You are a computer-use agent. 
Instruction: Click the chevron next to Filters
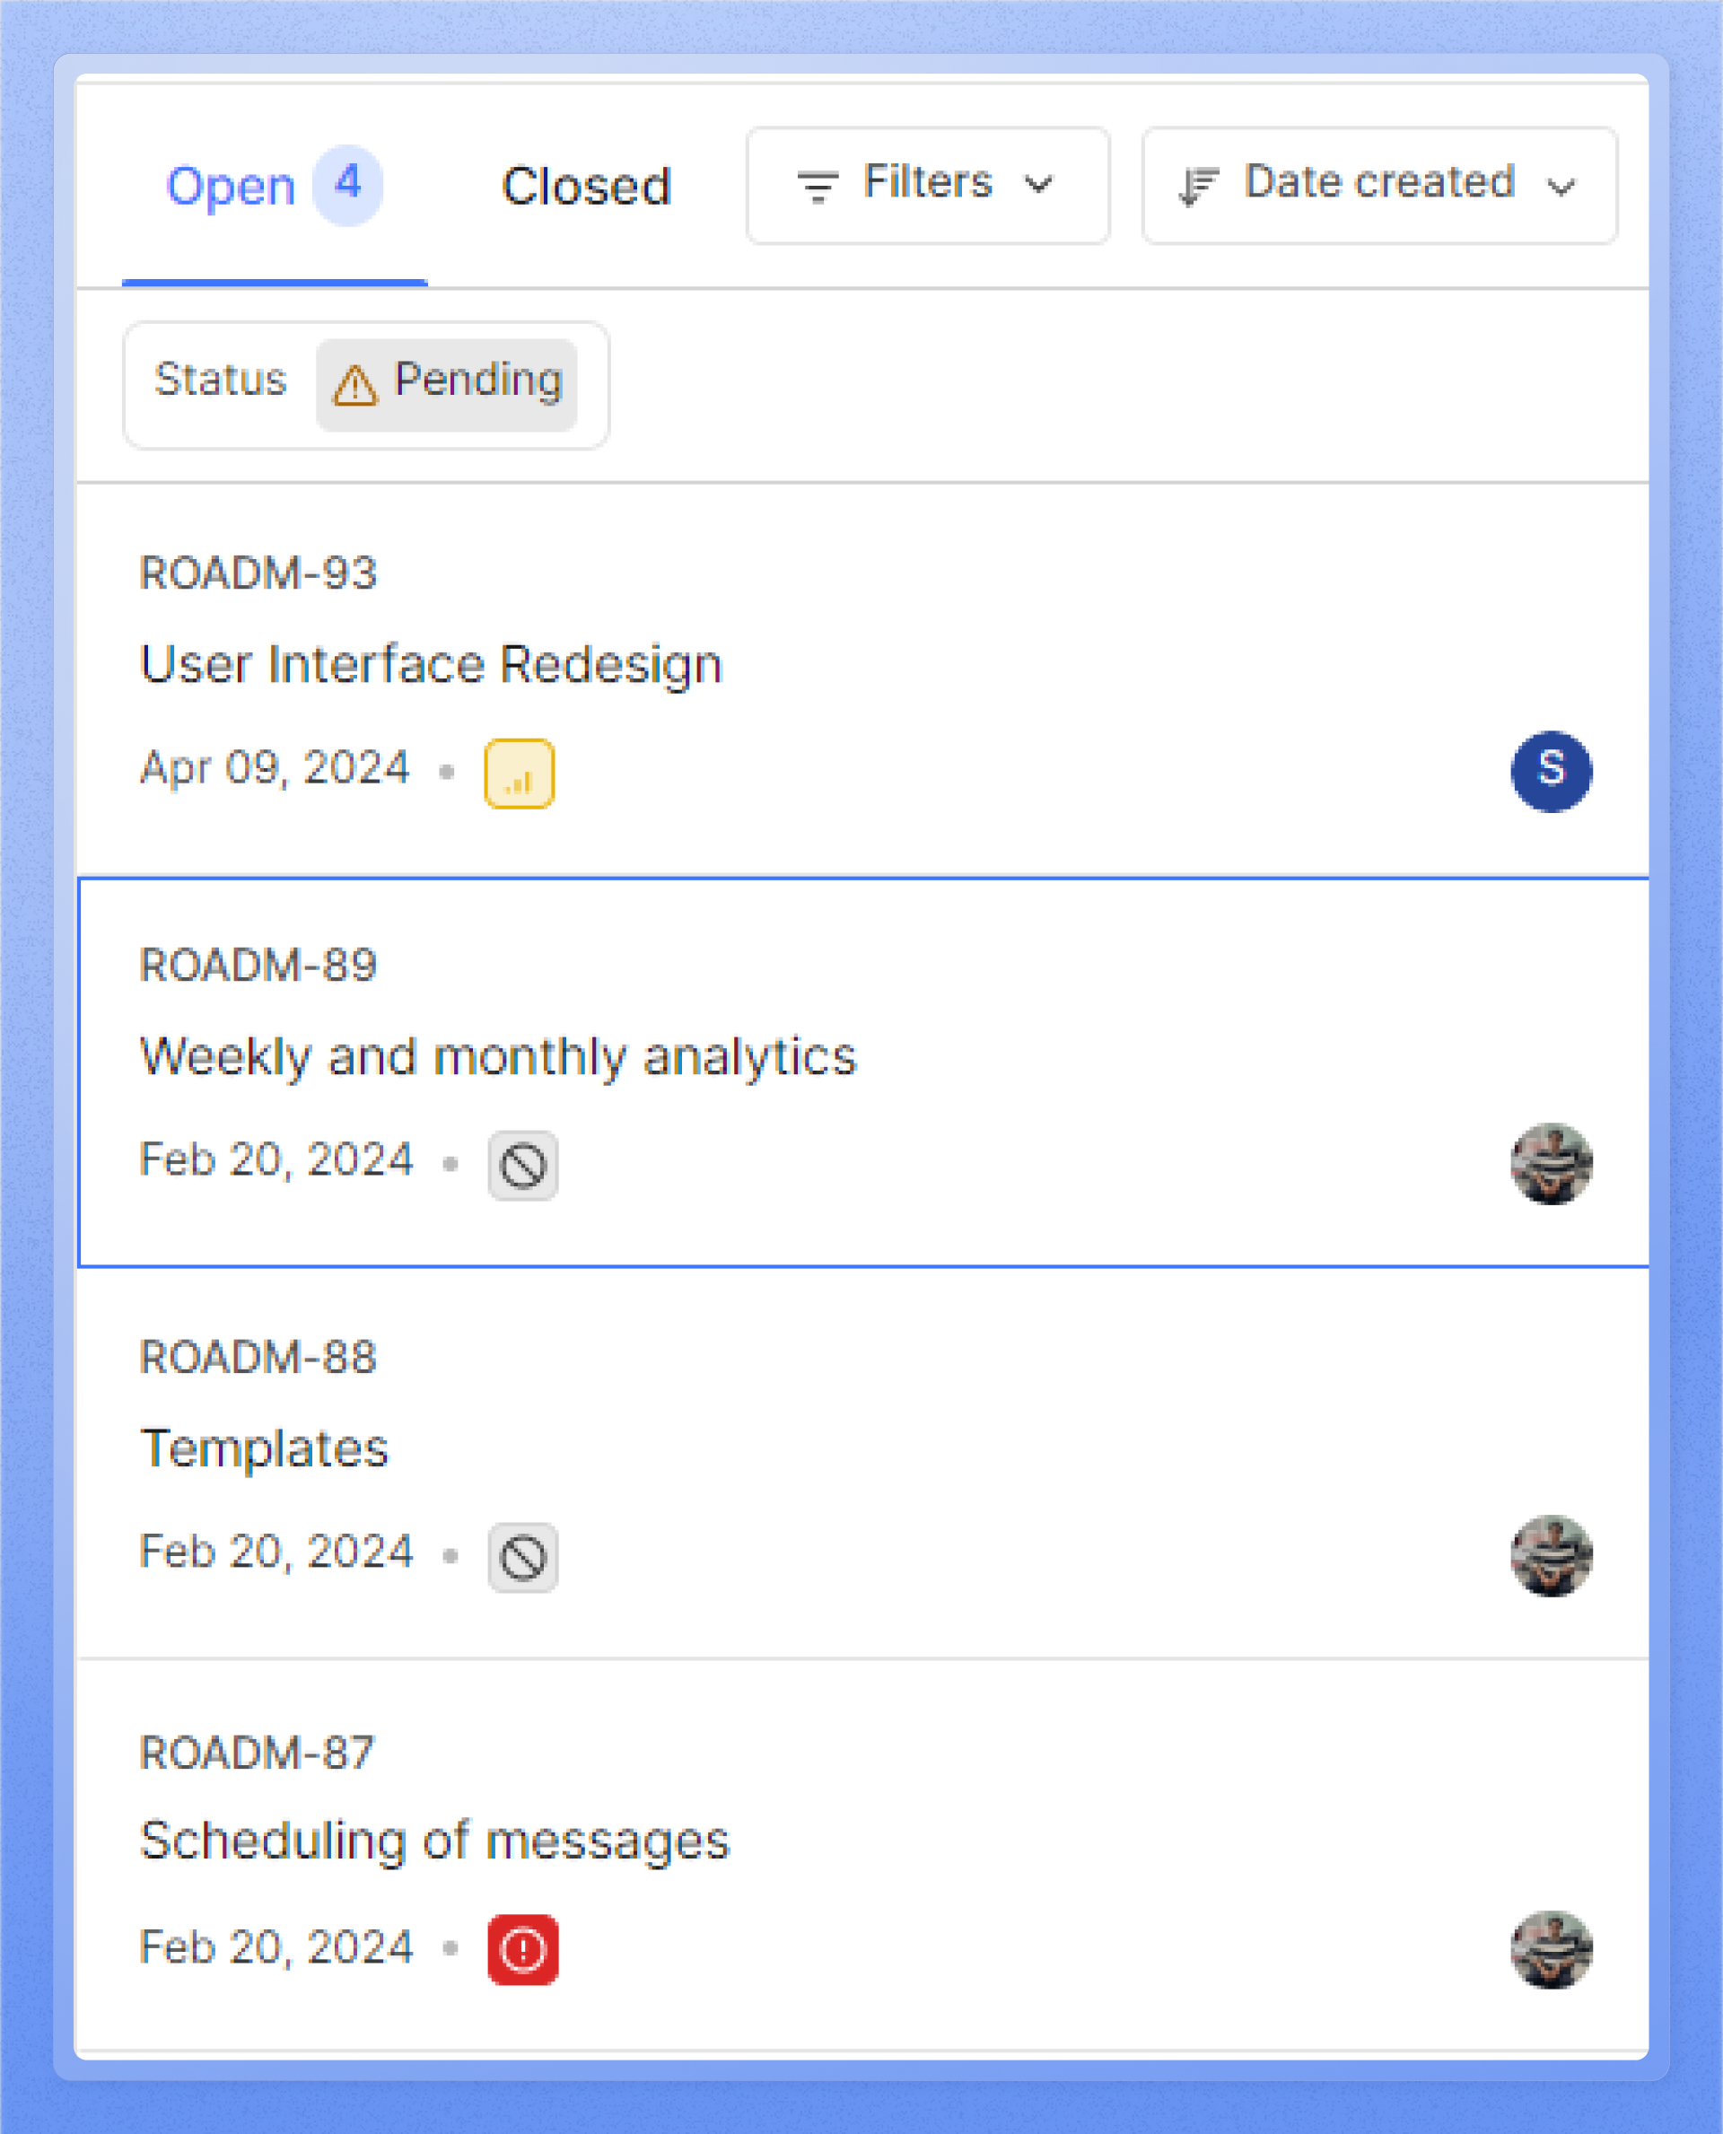click(x=1038, y=185)
